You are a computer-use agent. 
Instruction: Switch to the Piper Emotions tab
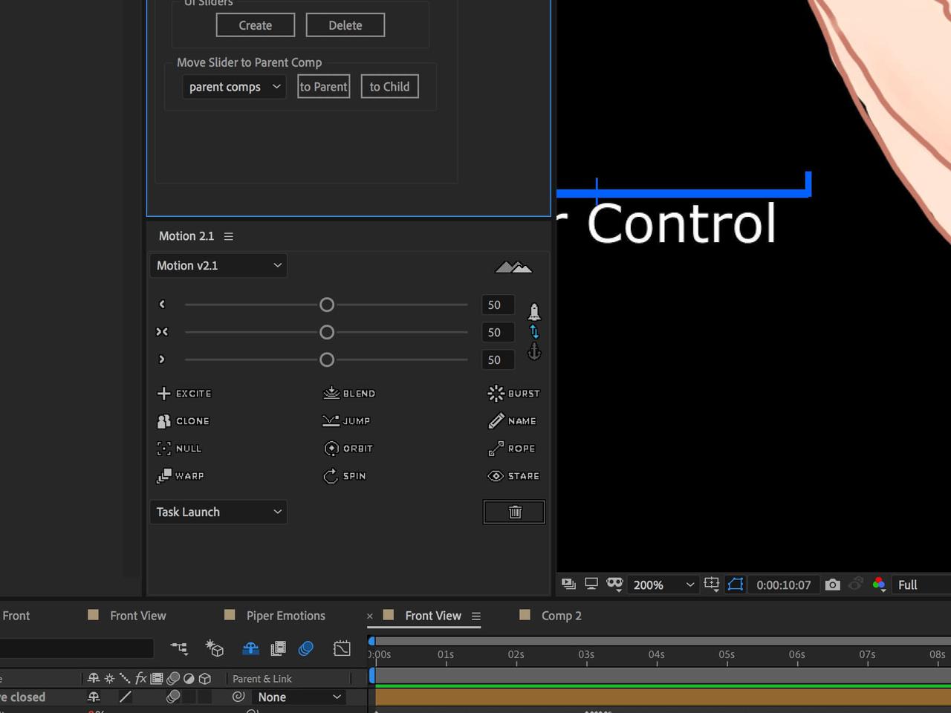(x=285, y=616)
